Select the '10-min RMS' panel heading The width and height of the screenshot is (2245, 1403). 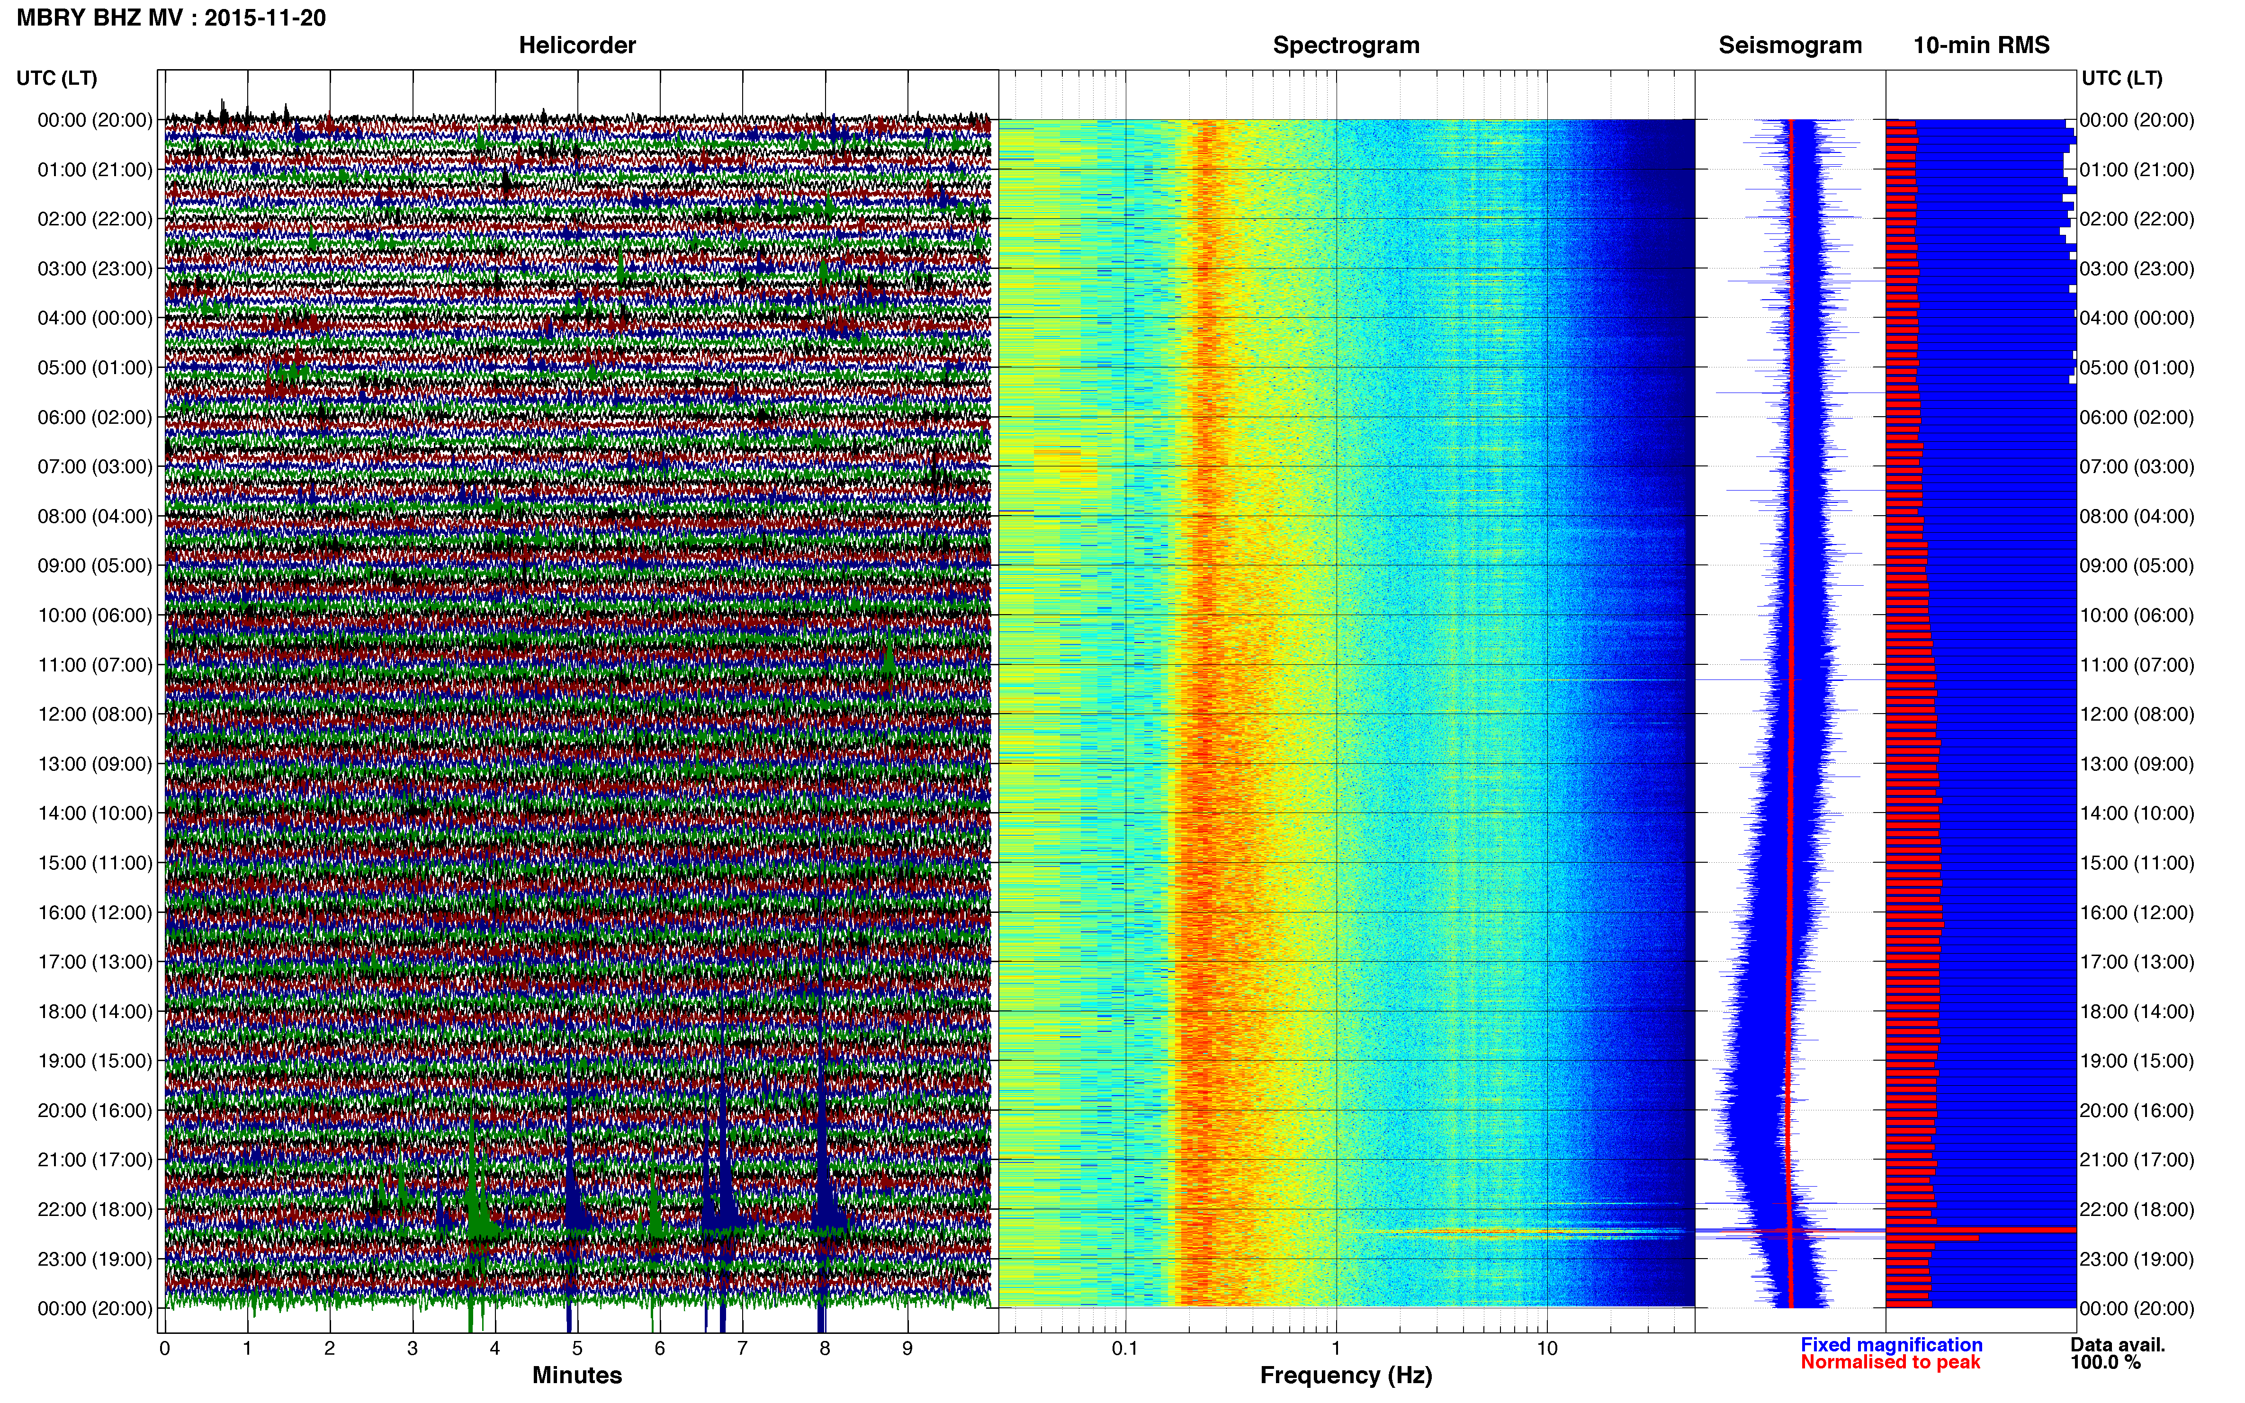pos(1982,45)
